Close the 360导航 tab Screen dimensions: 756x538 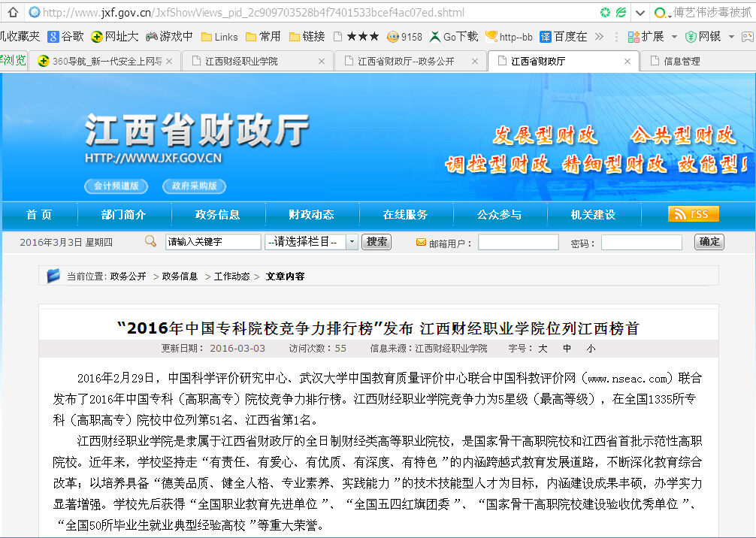[x=169, y=61]
